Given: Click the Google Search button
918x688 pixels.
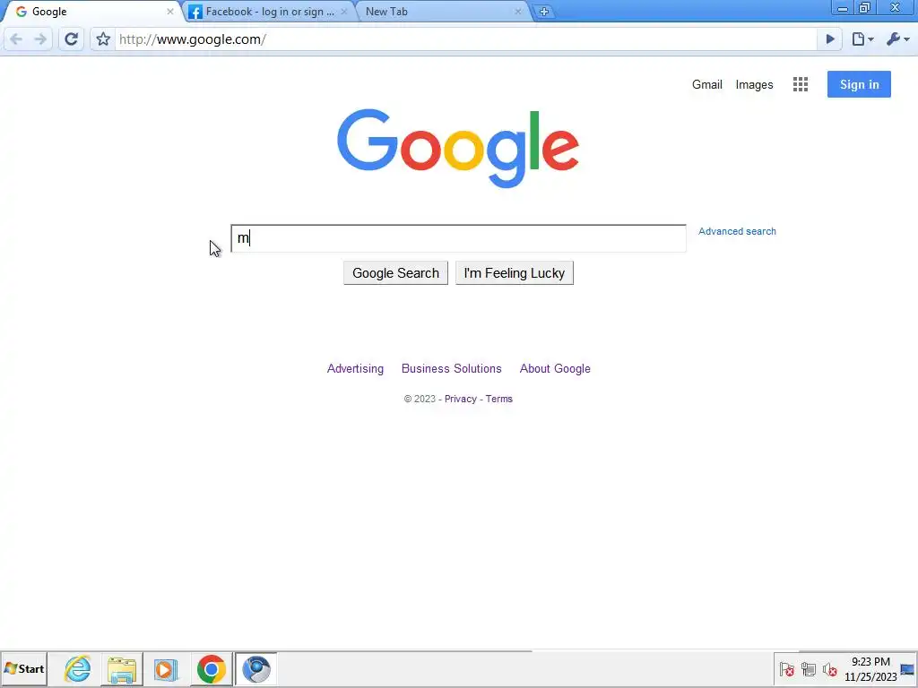Looking at the screenshot, I should 395,273.
